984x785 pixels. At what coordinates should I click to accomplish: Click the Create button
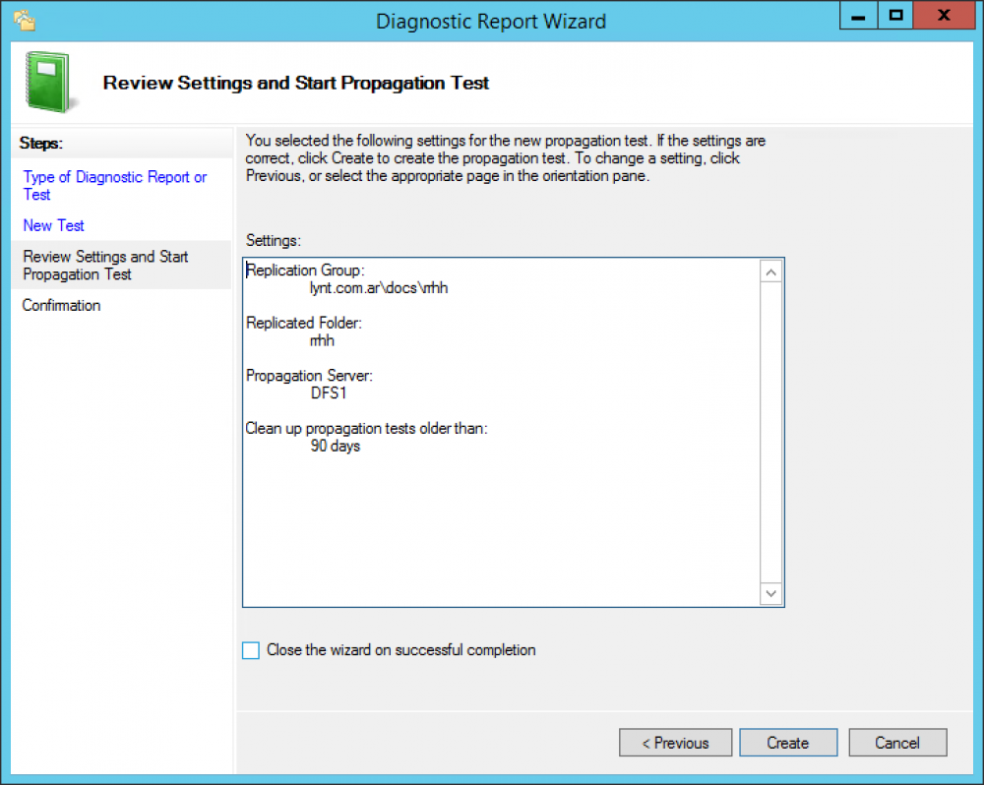pyautogui.click(x=788, y=743)
